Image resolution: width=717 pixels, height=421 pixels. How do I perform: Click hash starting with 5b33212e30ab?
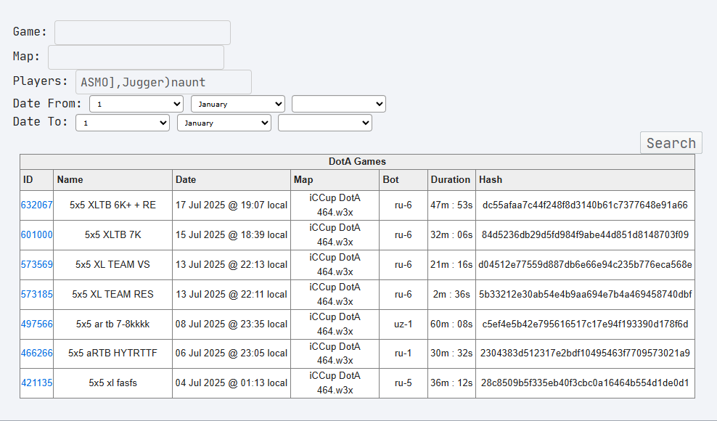tap(586, 294)
